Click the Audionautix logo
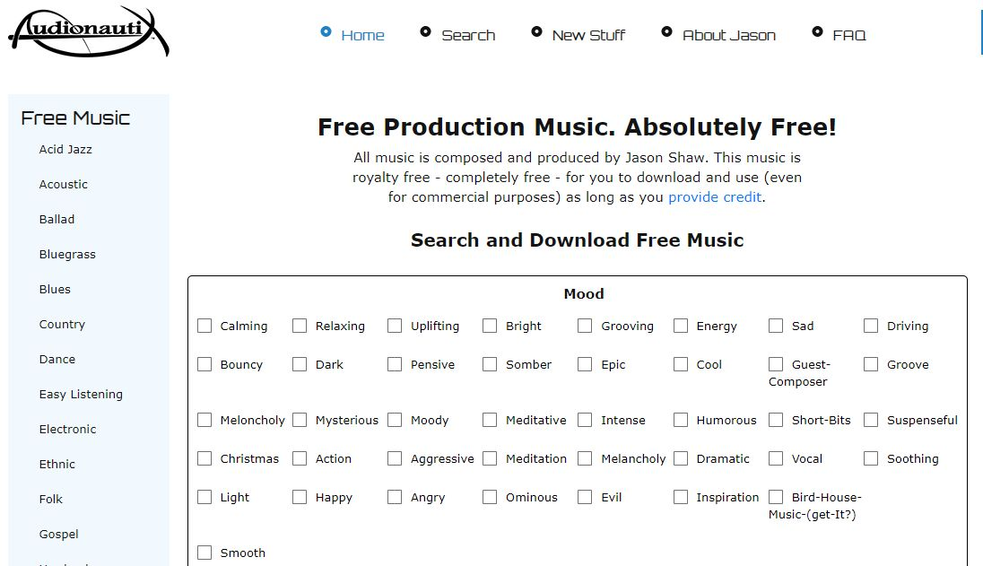Screen dimensions: 983x566 pyautogui.click(x=88, y=32)
